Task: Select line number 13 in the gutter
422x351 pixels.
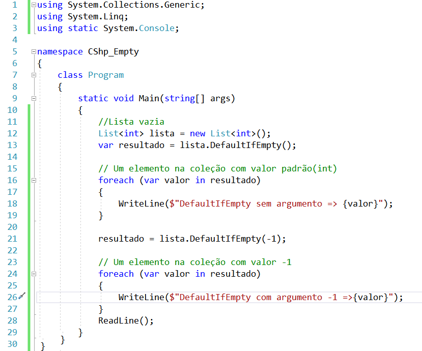Action: point(12,145)
